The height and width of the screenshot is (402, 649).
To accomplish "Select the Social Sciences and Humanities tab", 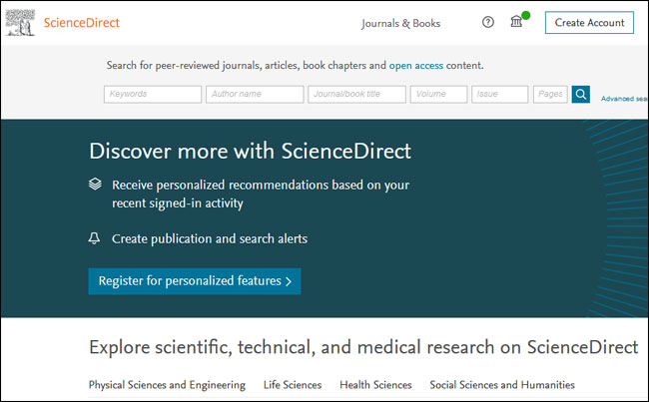I will [502, 385].
